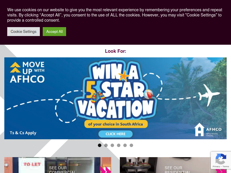Open the reCAPTCHA Terms link
231x173 pixels.
pos(226,167)
